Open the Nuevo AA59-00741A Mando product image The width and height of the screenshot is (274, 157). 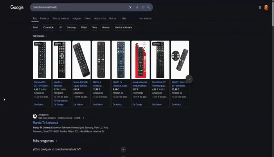pos(42,60)
